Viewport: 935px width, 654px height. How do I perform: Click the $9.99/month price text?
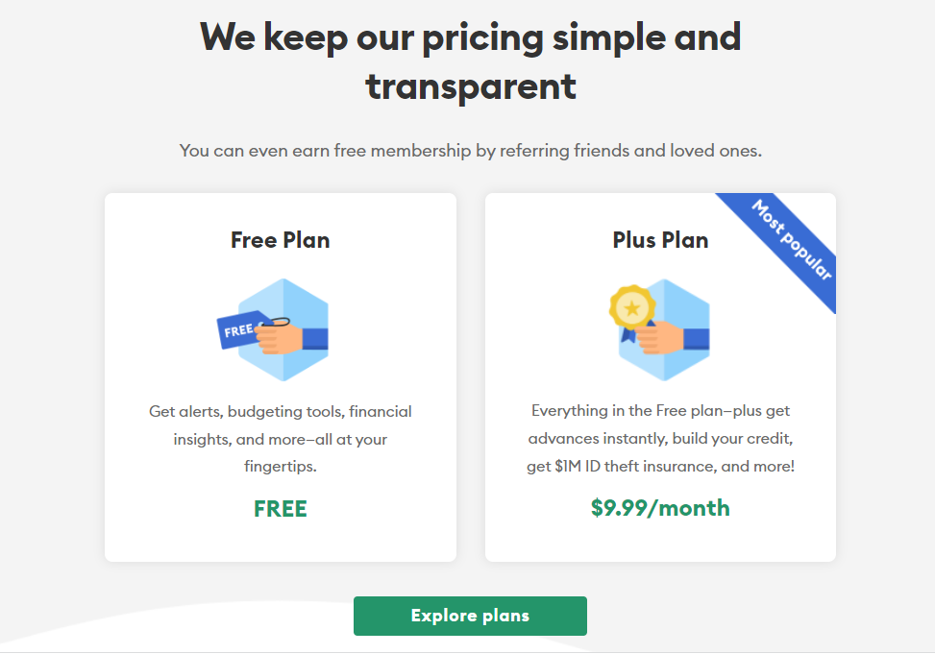pos(660,507)
